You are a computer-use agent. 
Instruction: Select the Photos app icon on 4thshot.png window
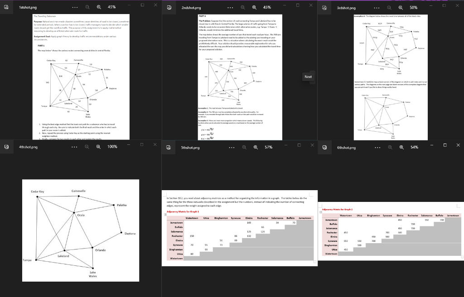pos(6,147)
